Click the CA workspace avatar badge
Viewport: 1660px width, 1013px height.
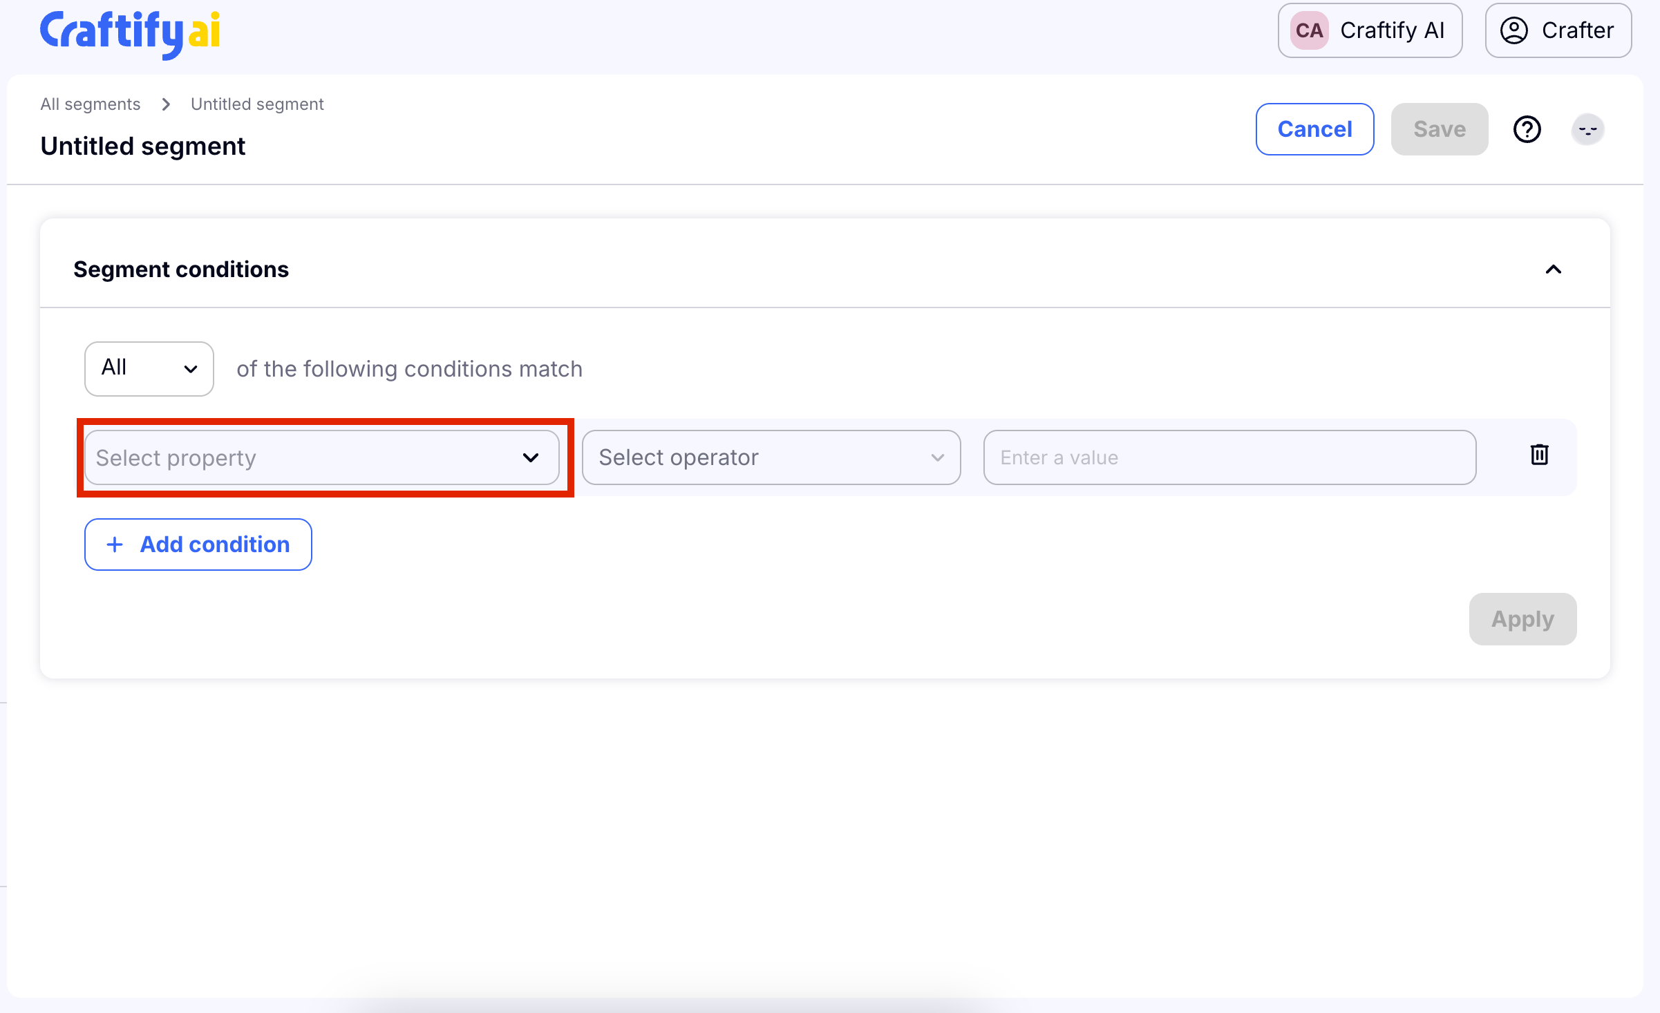click(1309, 30)
